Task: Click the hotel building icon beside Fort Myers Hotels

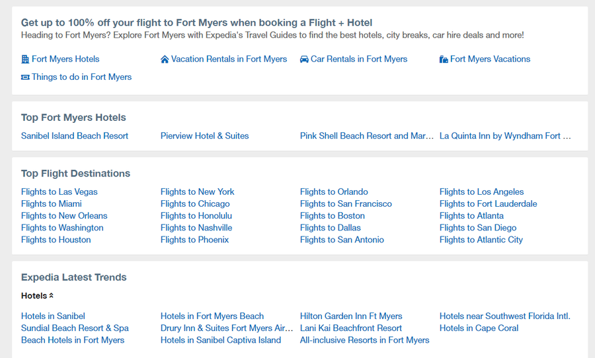Action: [x=25, y=59]
